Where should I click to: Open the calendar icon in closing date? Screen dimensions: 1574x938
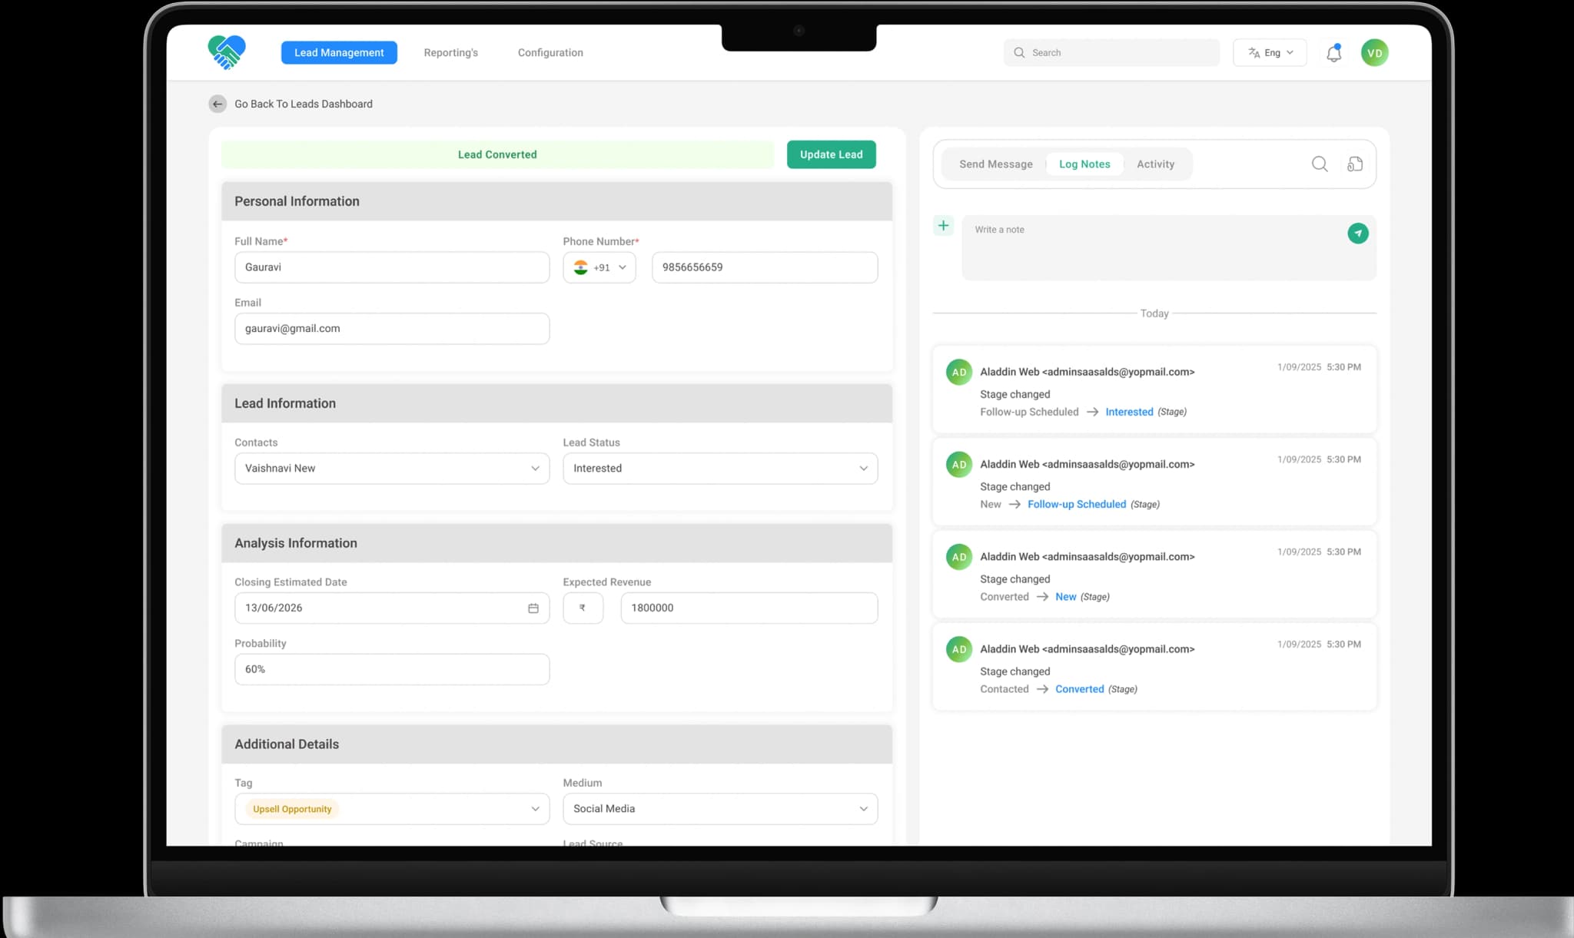[533, 608]
